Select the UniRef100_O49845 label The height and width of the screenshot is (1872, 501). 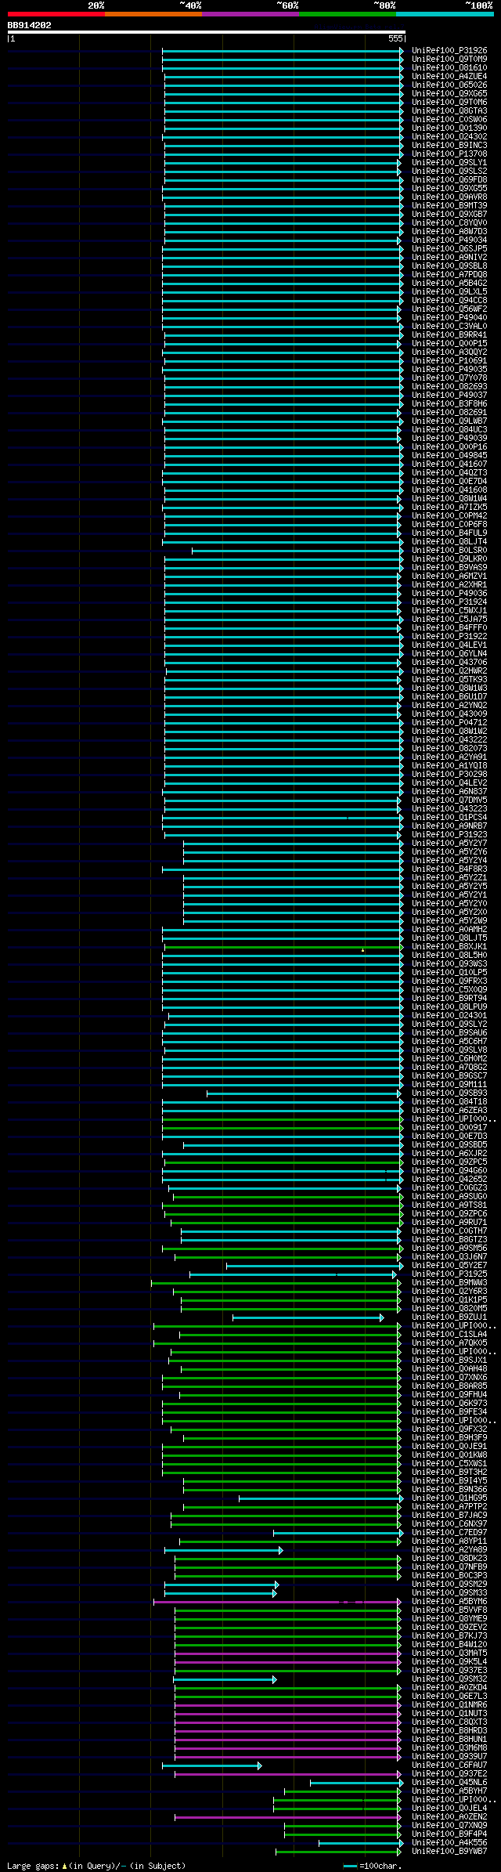click(x=449, y=456)
